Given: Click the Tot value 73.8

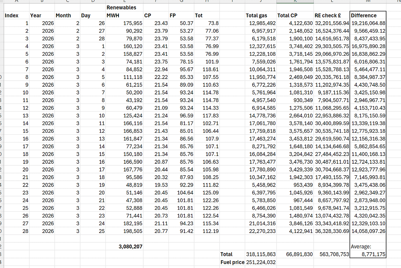Looking at the screenshot, I should pos(207,23).
